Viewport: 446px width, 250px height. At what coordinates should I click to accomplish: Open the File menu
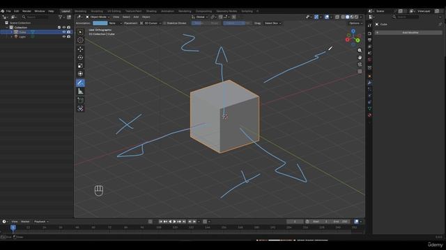coord(8,11)
